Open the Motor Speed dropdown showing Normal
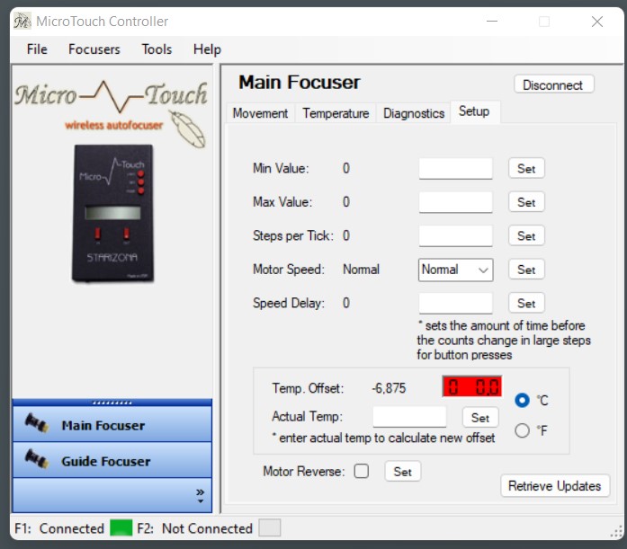Image resolution: width=627 pixels, height=549 pixels. pyautogui.click(x=455, y=270)
